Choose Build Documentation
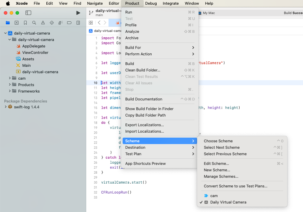This screenshot has width=303, height=212. [160, 99]
